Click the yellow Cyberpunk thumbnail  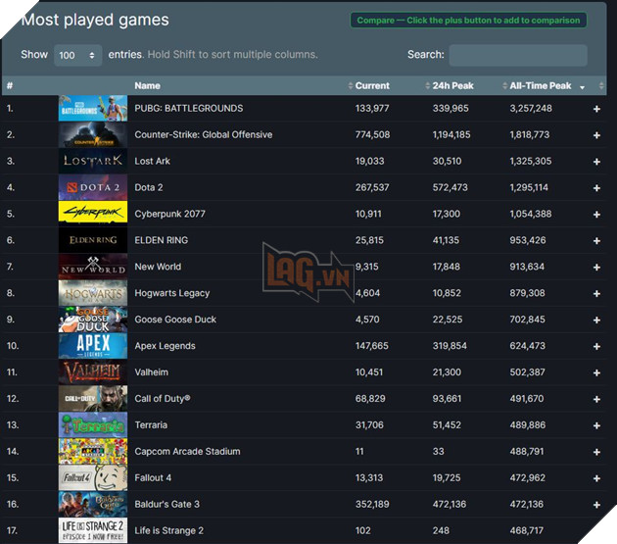(x=93, y=213)
